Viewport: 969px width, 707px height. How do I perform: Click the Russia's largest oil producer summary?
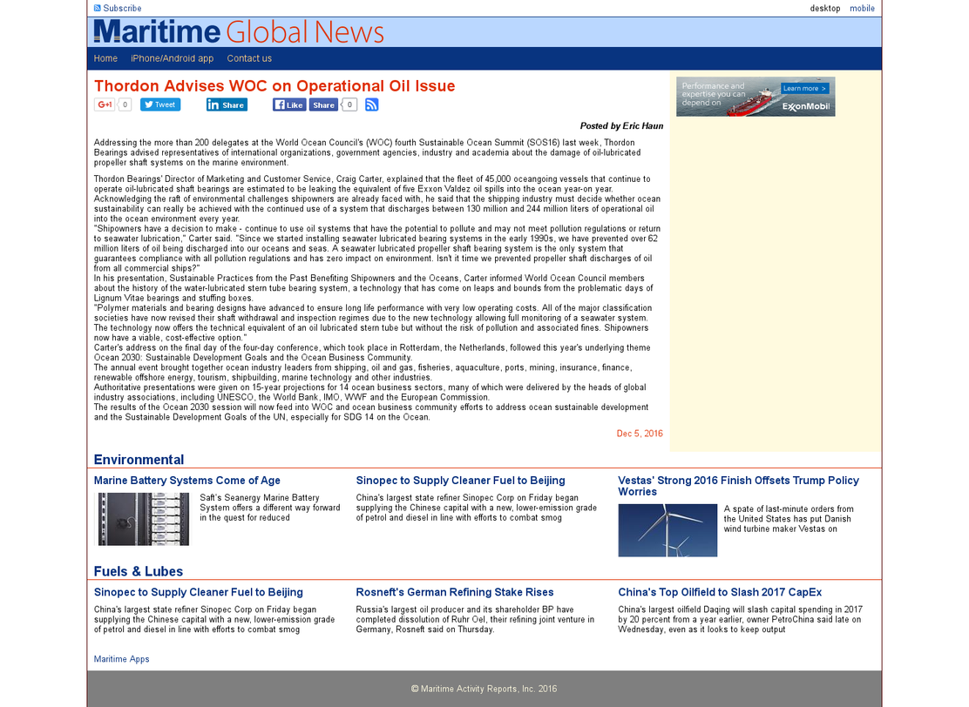coord(475,619)
